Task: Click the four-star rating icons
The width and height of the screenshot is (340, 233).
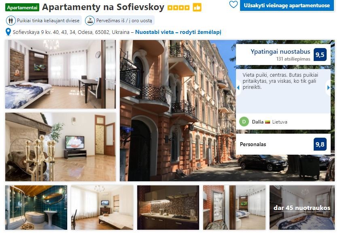Action: [178, 8]
